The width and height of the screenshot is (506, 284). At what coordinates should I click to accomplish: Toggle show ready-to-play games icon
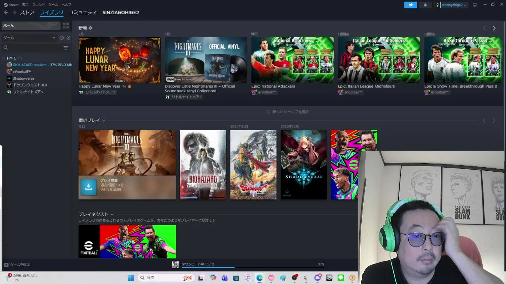pos(68,38)
